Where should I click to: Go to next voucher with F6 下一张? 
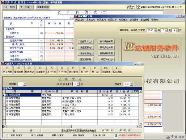(62, 70)
